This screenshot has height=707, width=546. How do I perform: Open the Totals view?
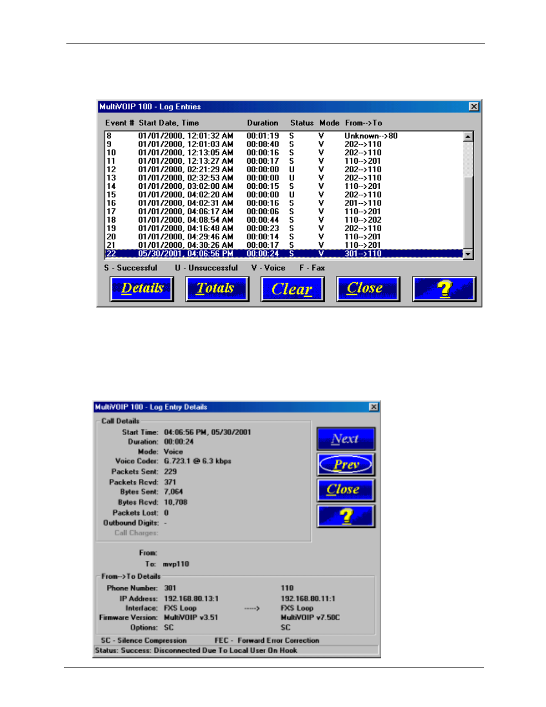[217, 289]
